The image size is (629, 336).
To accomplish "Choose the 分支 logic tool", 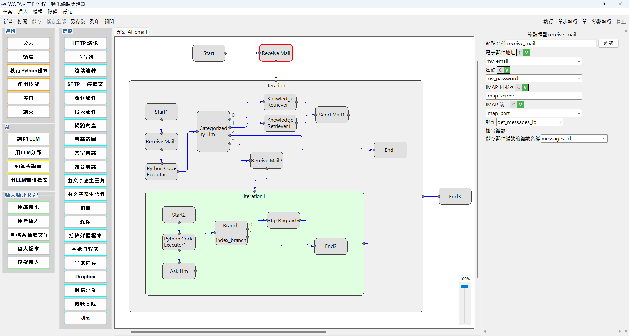I will click(x=28, y=43).
